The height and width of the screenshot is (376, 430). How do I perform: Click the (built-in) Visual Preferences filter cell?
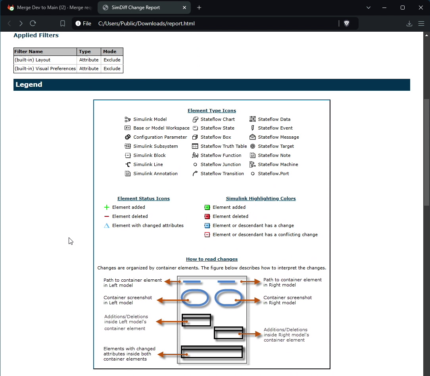tap(45, 69)
